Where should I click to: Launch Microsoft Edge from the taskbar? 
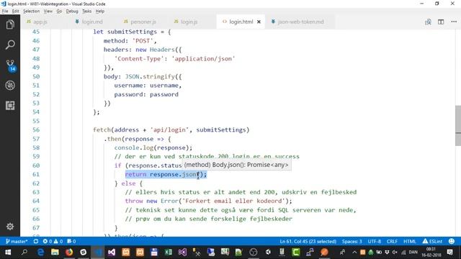[40, 253]
